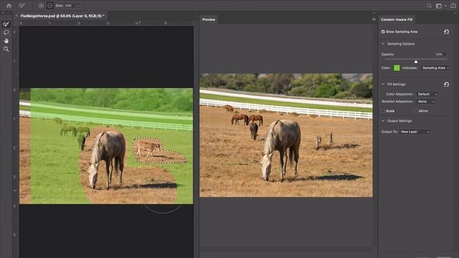
Task: Set brush mode to subtract (minus icon)
Action: [x=49, y=6]
